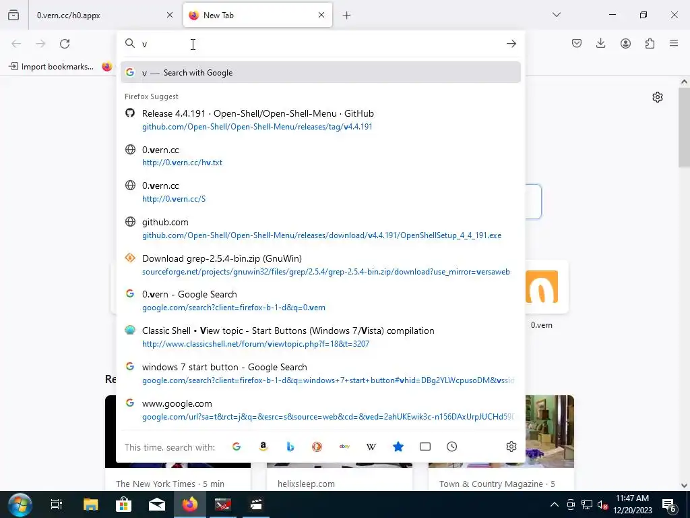Open Classic Shell View topic suggestion
690x518 pixels.
(x=320, y=337)
